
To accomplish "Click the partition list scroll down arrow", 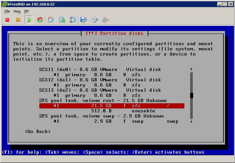I will coord(191,121).
